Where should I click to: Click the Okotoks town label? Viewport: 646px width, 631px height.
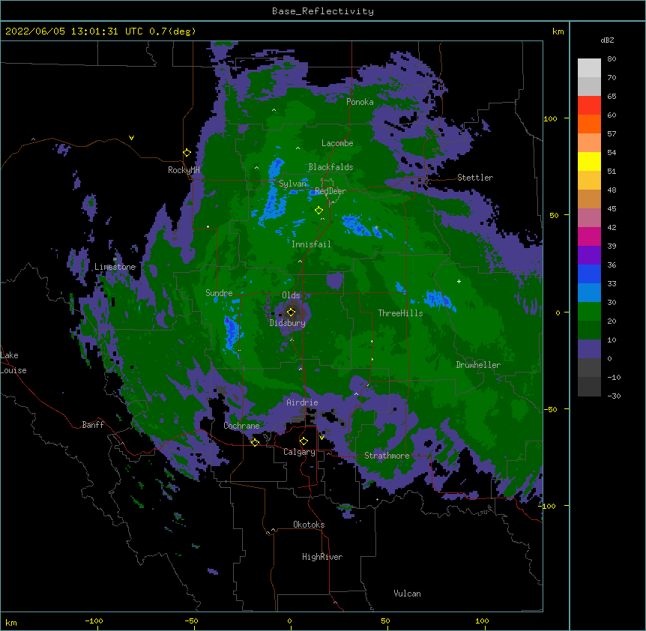pos(309,525)
